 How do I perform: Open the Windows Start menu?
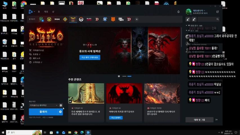pos(3,132)
